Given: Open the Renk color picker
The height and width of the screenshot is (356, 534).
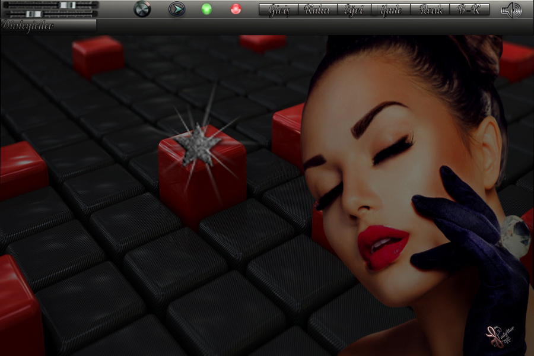Looking at the screenshot, I should [431, 10].
